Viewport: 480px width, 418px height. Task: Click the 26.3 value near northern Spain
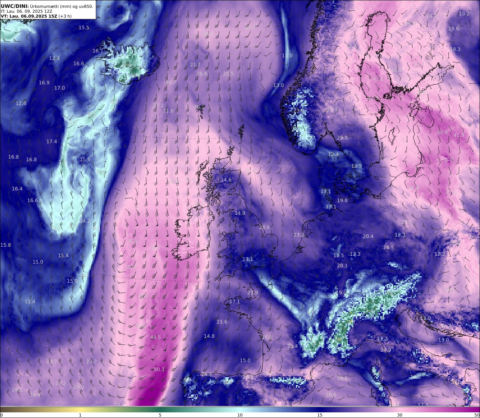tap(207, 374)
